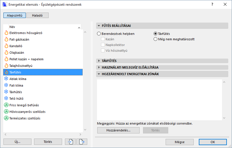Click the Mégse button

[x=180, y=142]
